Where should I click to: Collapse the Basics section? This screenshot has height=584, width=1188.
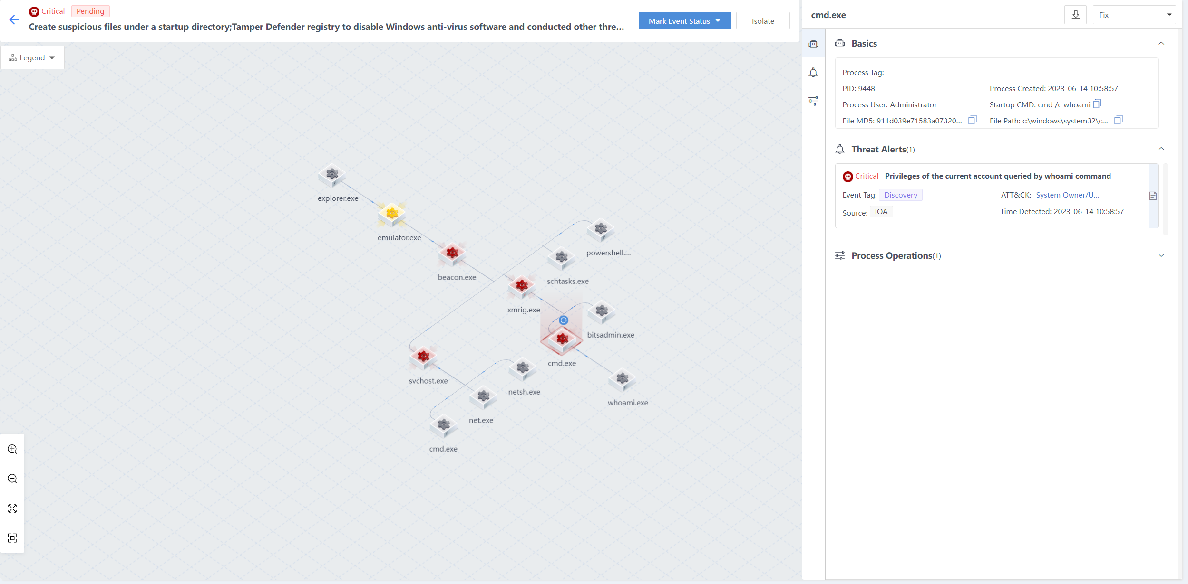click(1161, 43)
